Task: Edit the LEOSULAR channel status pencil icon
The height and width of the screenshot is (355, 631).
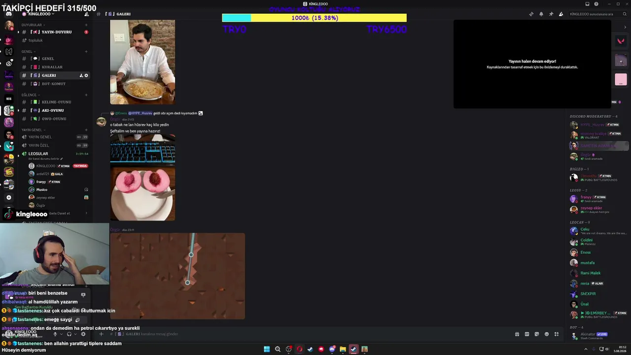Action: pos(62,159)
